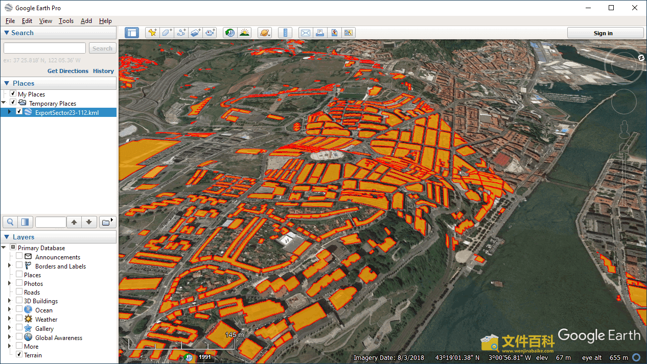Open the Tools menu
Image resolution: width=647 pixels, height=364 pixels.
[x=66, y=21]
